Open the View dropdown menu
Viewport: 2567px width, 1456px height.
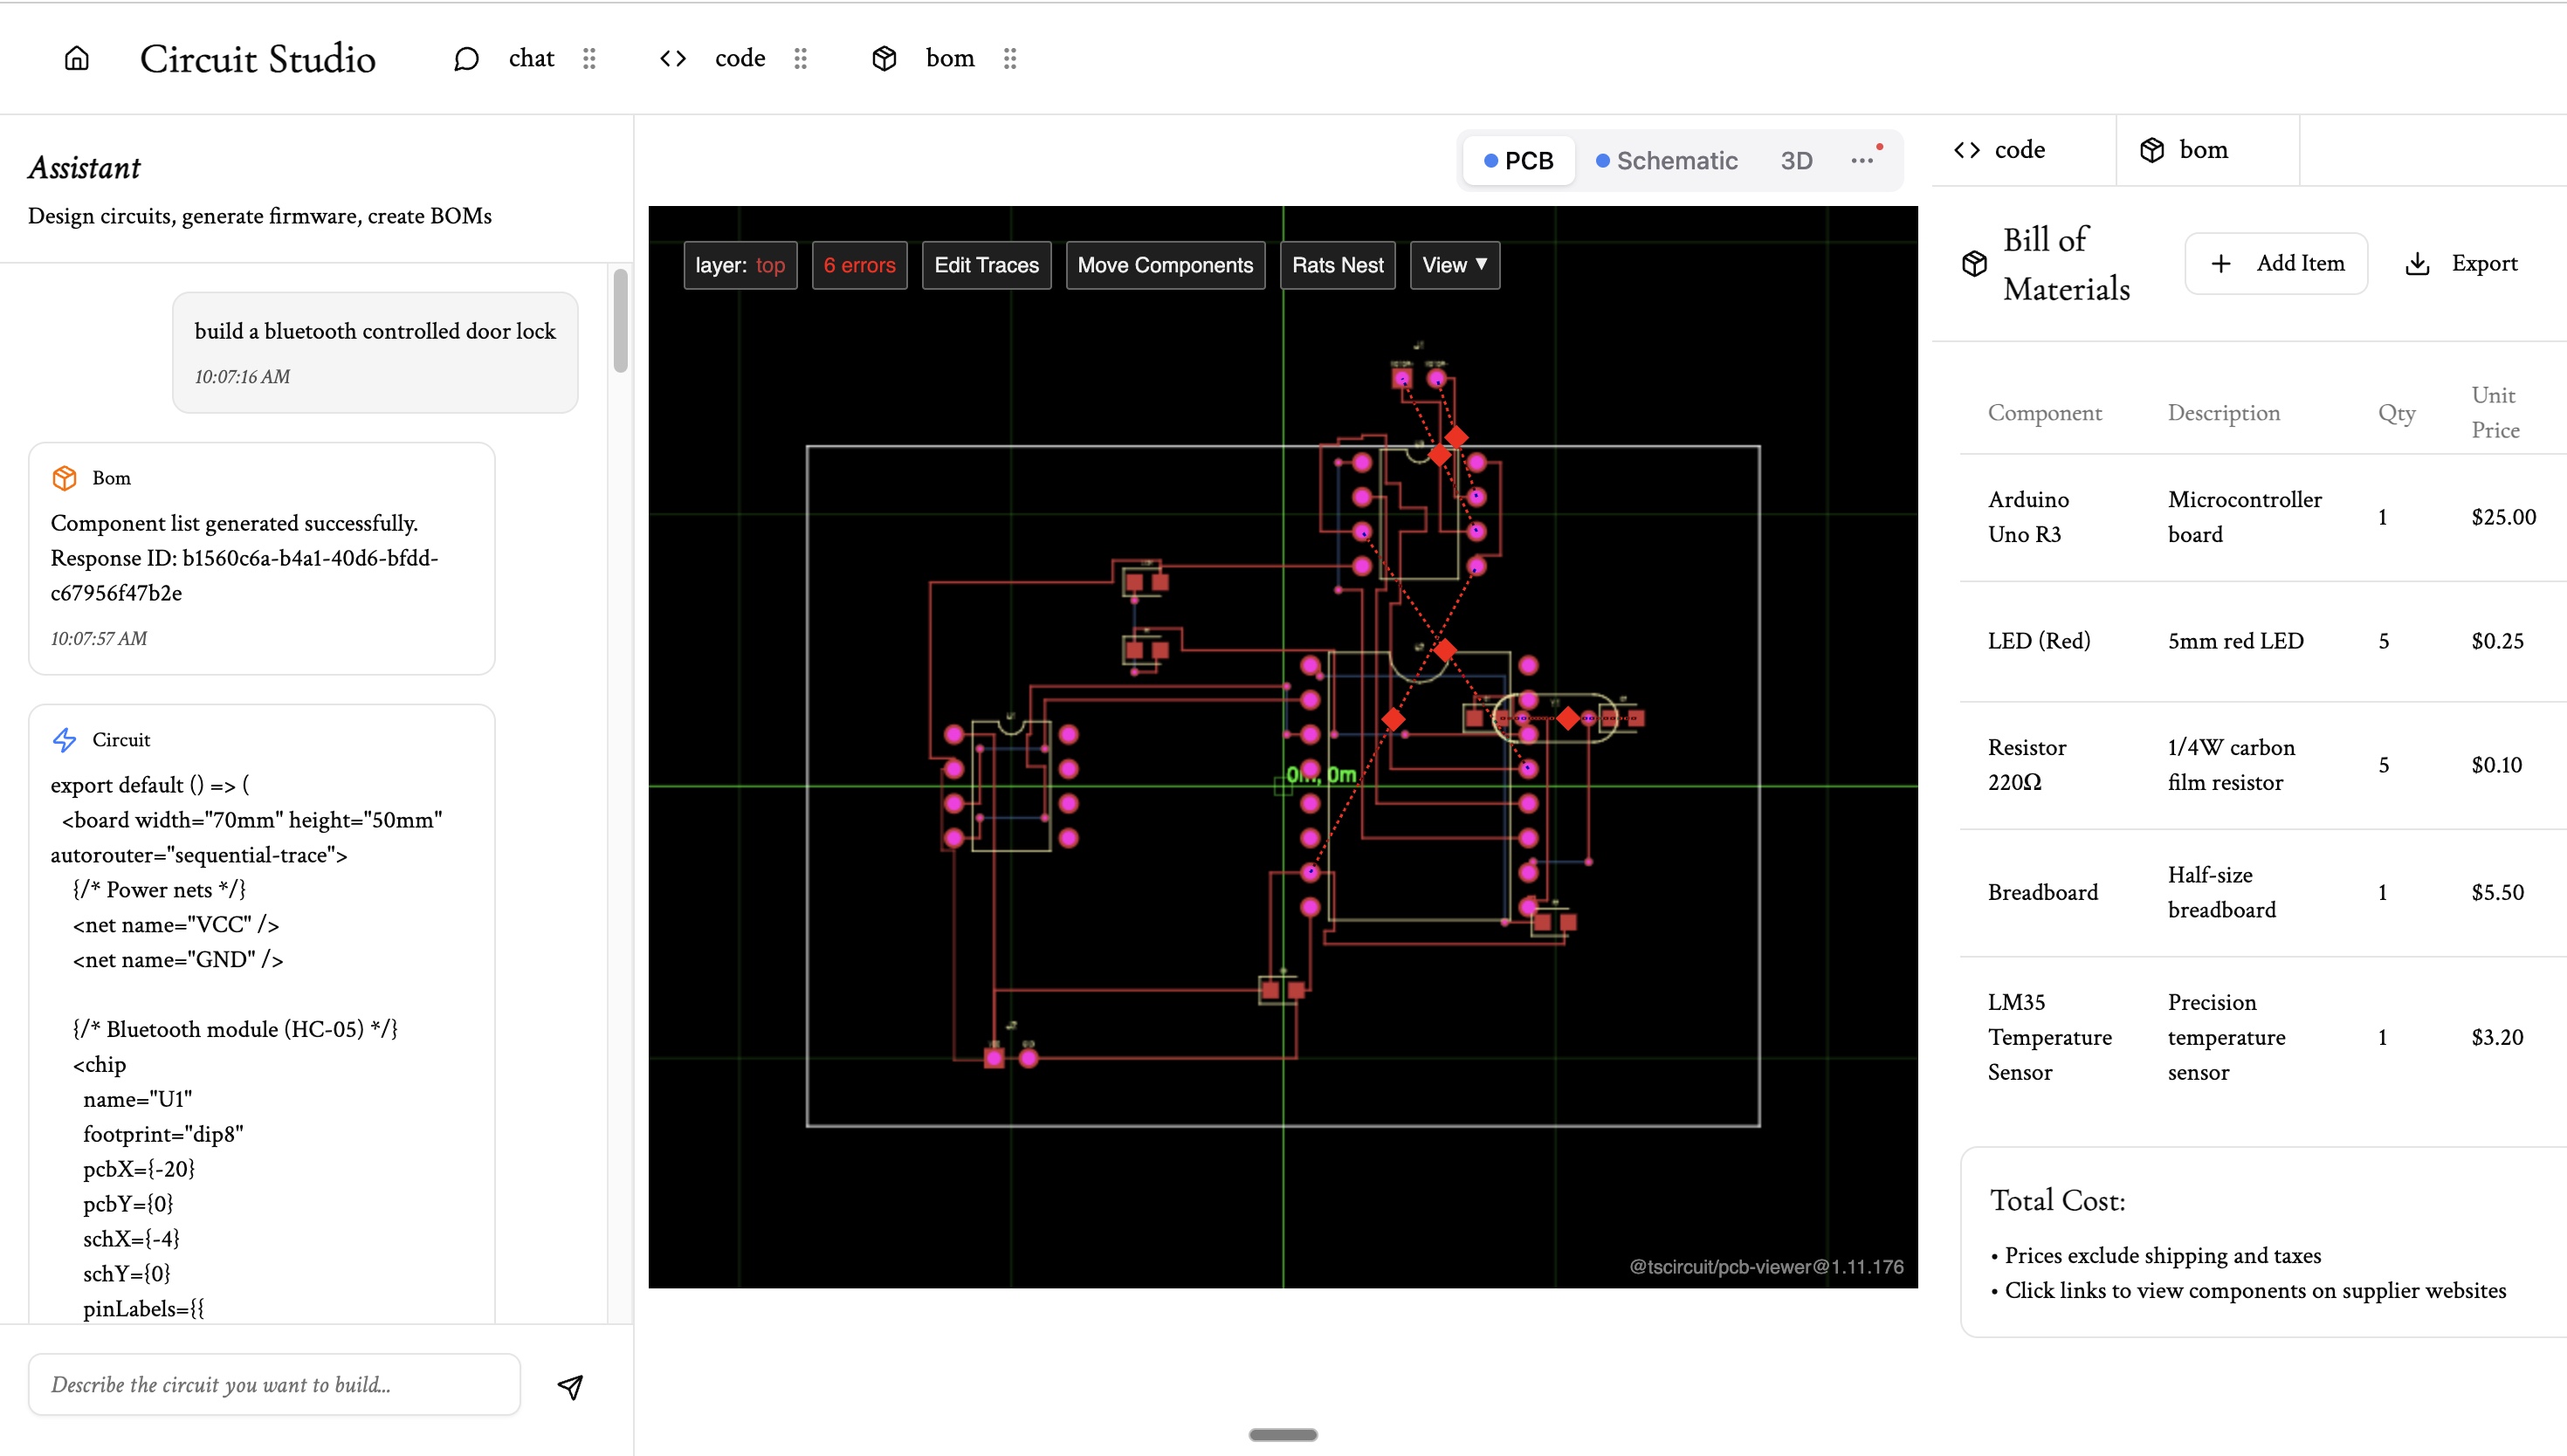coord(1454,265)
